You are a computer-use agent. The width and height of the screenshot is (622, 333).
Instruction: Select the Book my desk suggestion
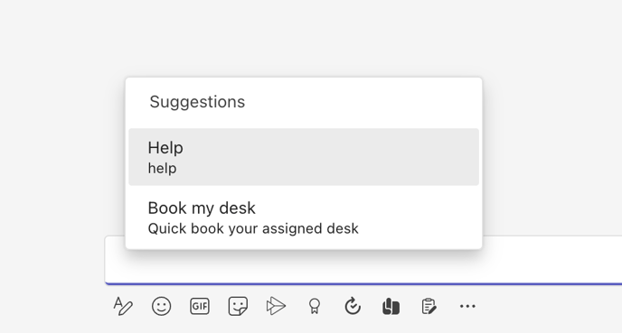[x=304, y=217]
